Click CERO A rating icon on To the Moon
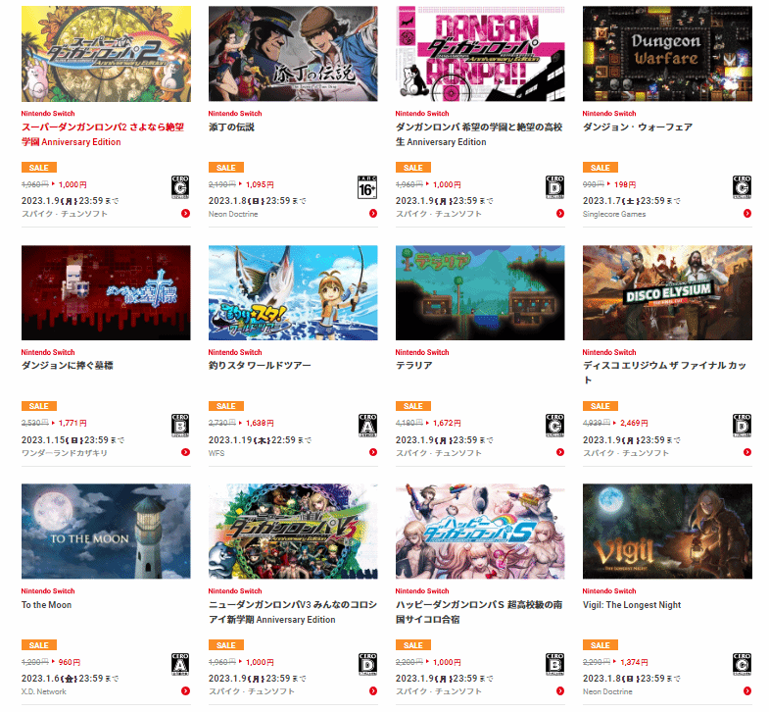Screen dimensions: 769x712 point(180,664)
